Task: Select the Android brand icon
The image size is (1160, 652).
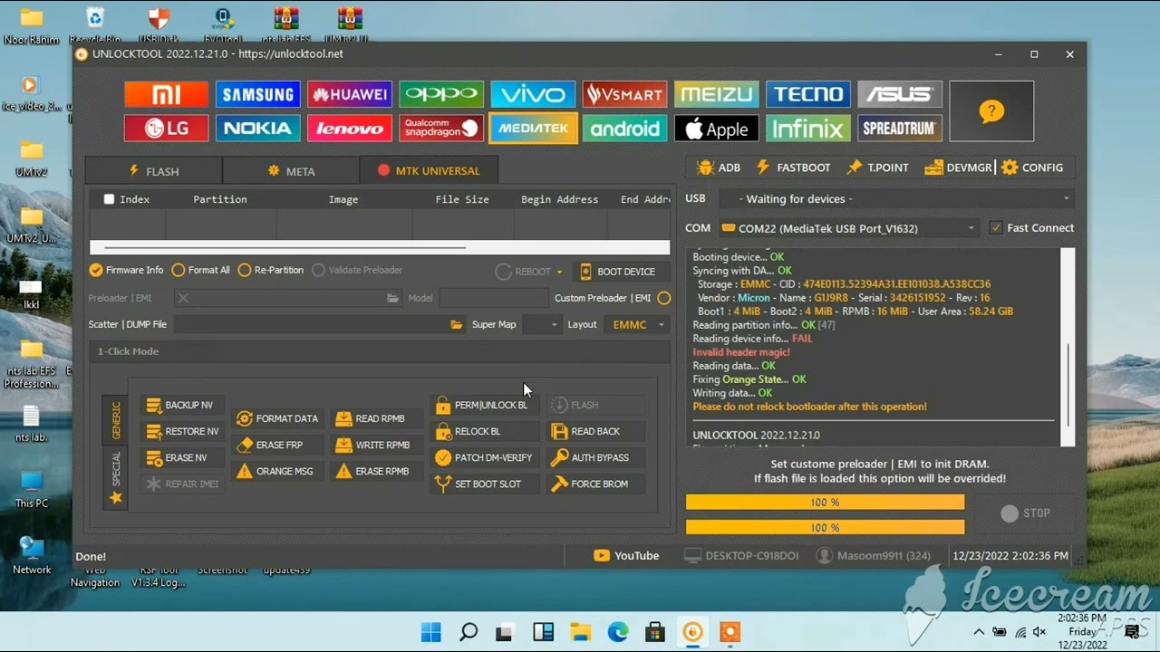Action: coord(624,129)
